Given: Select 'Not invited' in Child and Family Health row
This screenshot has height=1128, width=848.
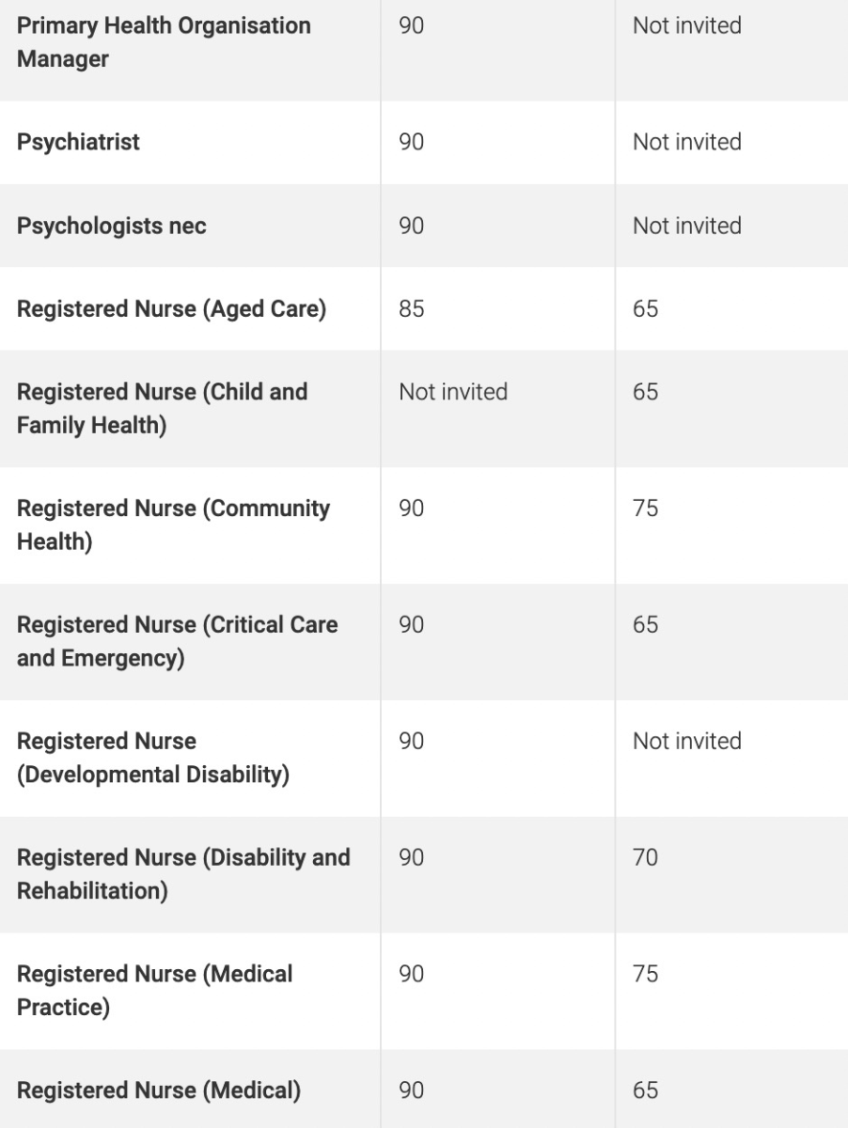Looking at the screenshot, I should [453, 391].
